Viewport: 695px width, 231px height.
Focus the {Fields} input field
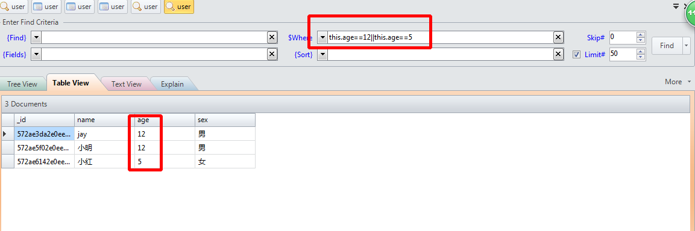[x=154, y=54]
